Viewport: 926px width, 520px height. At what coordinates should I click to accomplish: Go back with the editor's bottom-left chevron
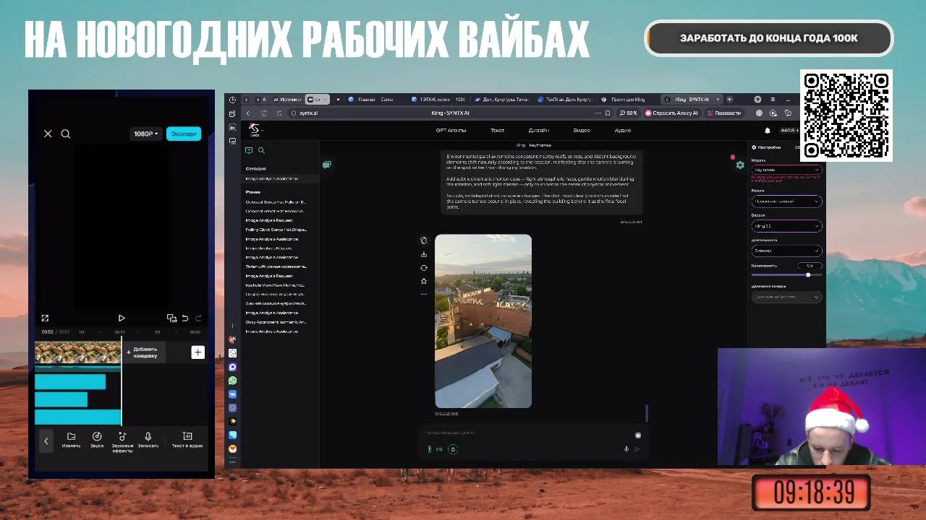[x=46, y=441]
